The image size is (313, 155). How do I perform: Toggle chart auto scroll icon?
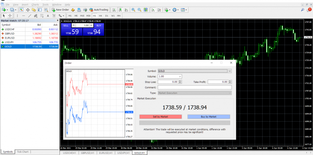click(x=153, y=9)
